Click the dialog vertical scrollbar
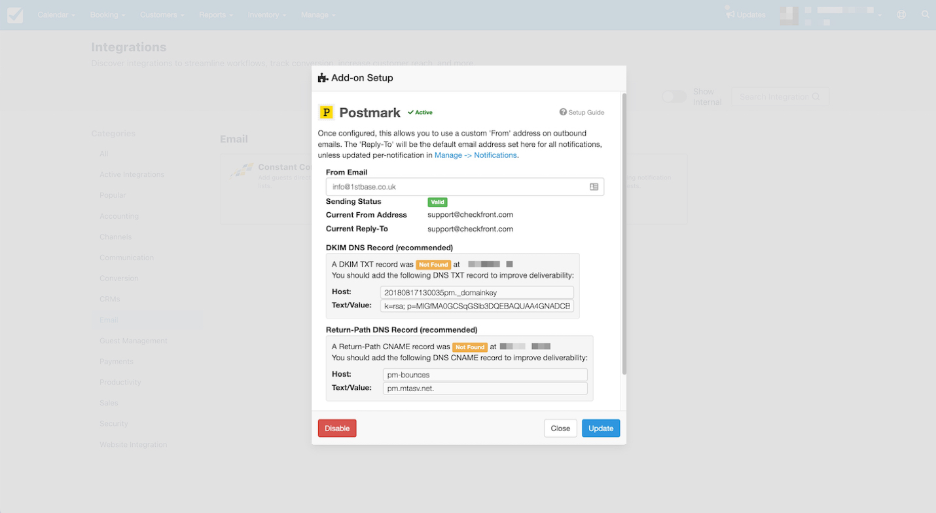 (624, 234)
